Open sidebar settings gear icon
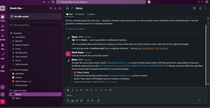The image size is (210, 108). click(51, 8)
